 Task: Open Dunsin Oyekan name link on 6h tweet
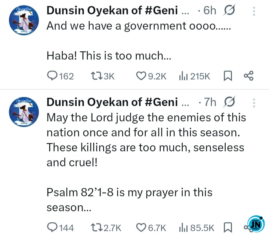(x=112, y=11)
